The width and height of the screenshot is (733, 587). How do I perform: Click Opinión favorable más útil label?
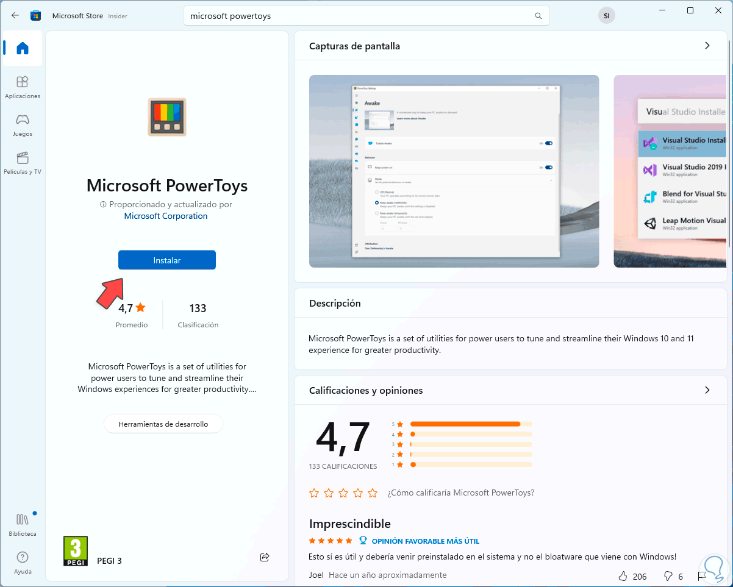tap(425, 541)
